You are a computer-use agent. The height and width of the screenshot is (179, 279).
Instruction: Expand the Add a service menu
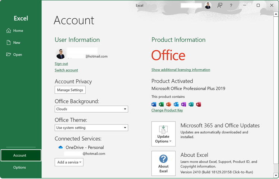(69, 162)
